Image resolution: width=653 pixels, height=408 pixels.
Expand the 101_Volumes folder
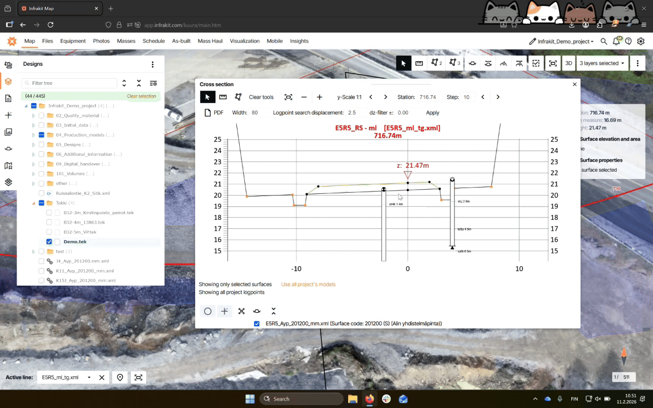click(34, 173)
